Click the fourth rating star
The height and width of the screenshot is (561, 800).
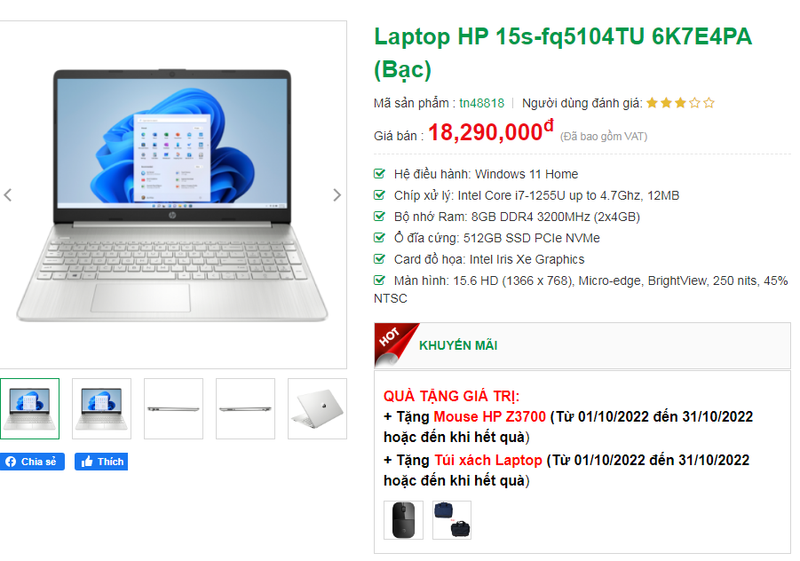tap(694, 103)
